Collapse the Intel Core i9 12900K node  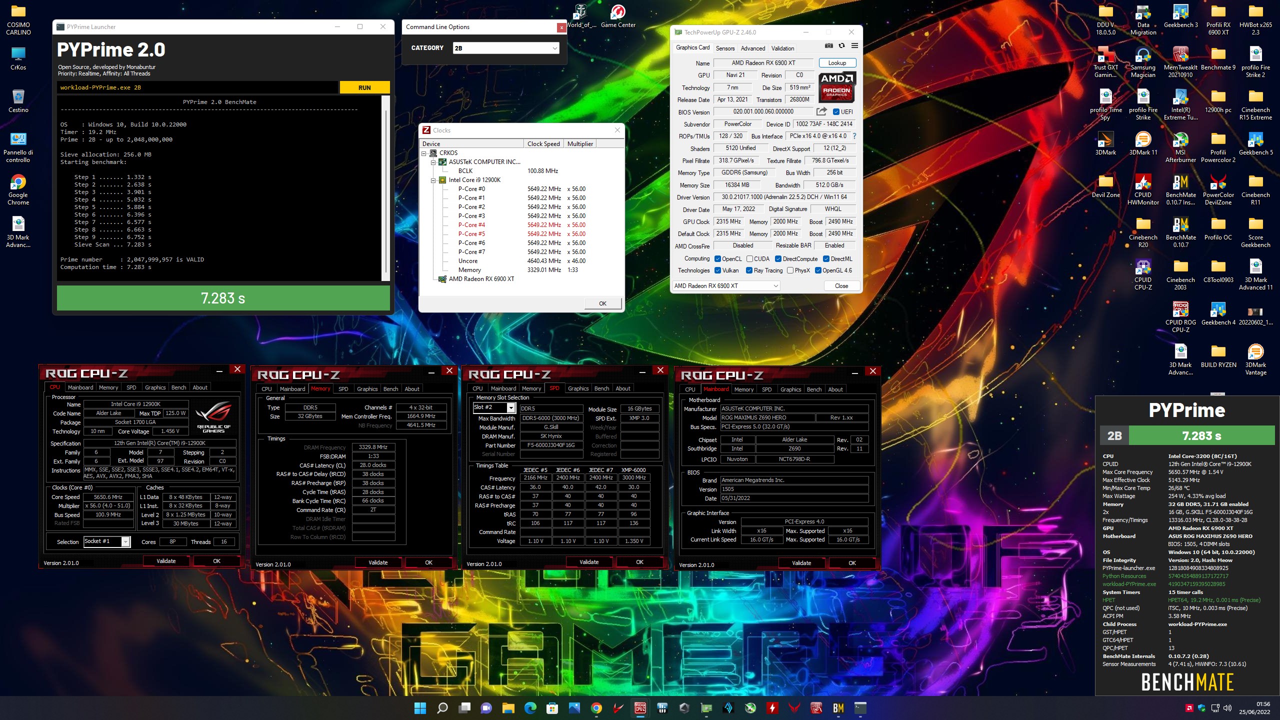click(433, 180)
